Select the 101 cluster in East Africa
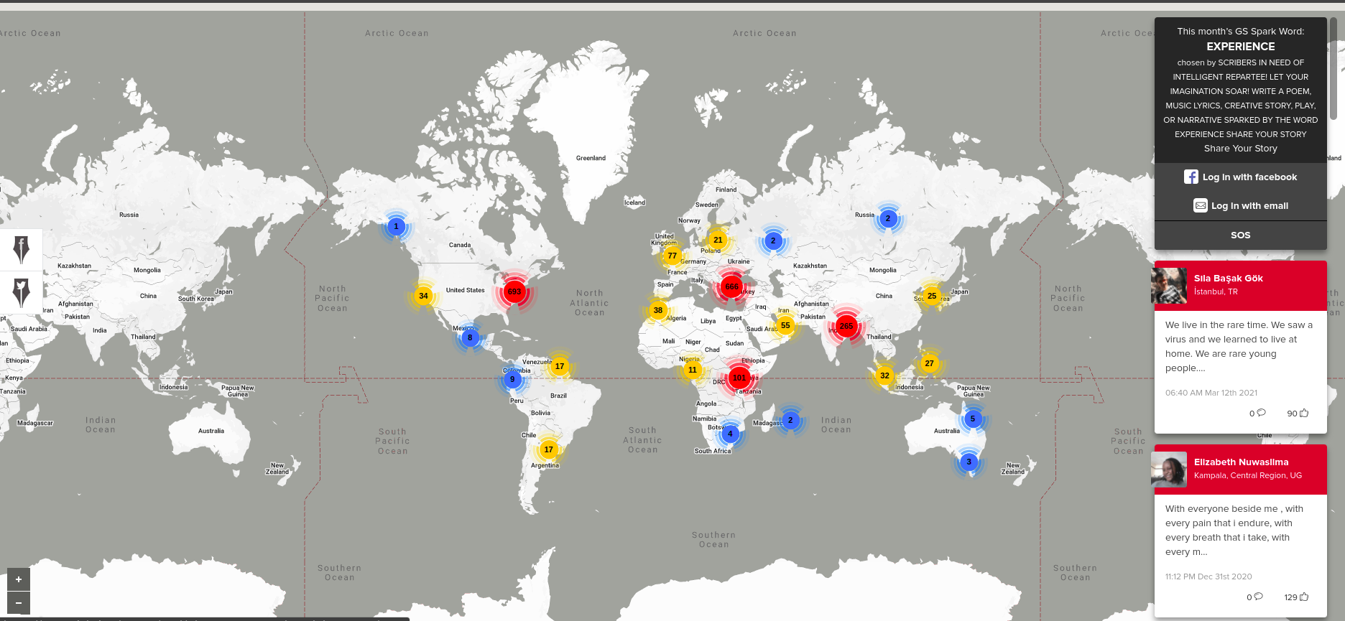The height and width of the screenshot is (621, 1345). 739,378
